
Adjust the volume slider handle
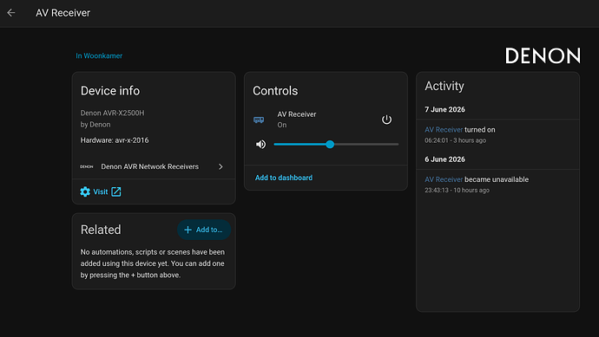tap(330, 144)
